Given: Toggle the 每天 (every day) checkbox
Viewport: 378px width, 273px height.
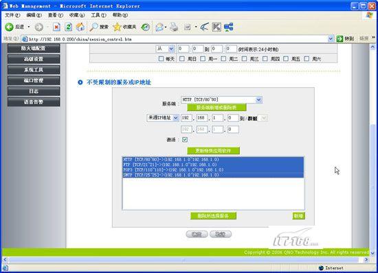Looking at the screenshot, I should (161, 59).
